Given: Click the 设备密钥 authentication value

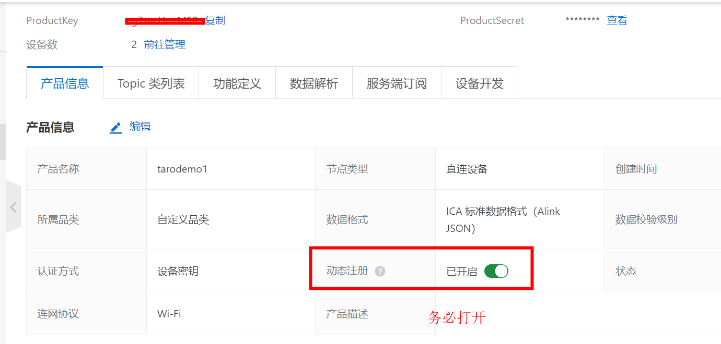Looking at the screenshot, I should pyautogui.click(x=178, y=271).
